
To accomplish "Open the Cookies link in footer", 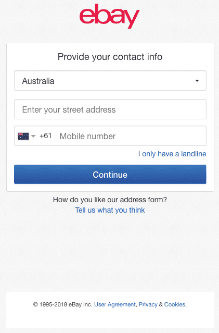I will (175, 304).
